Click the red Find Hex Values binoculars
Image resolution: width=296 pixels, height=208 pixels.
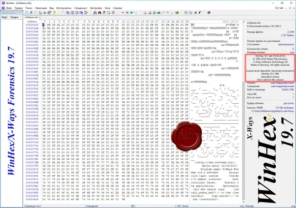(x=100, y=13)
